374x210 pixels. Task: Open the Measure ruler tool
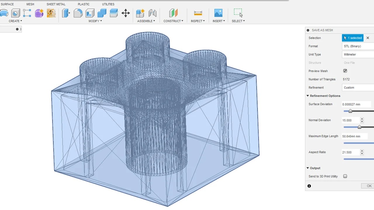[x=198, y=13]
